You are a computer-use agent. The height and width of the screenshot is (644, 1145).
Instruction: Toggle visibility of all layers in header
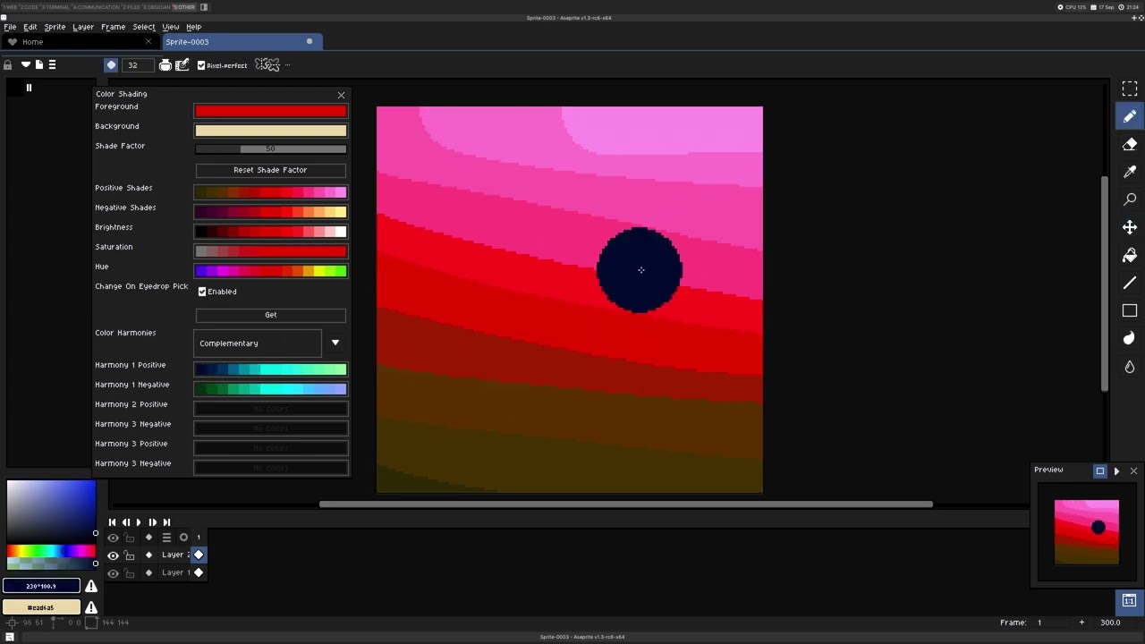113,538
